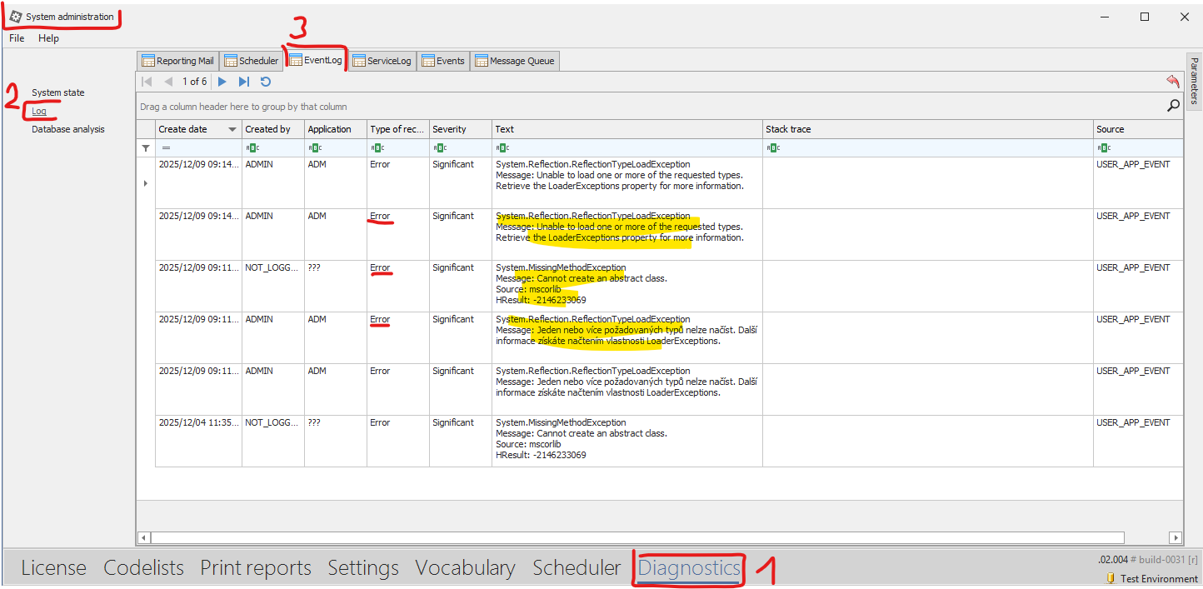The image size is (1203, 589).
Task: Click the red undo arrow icon
Action: coord(1173,81)
